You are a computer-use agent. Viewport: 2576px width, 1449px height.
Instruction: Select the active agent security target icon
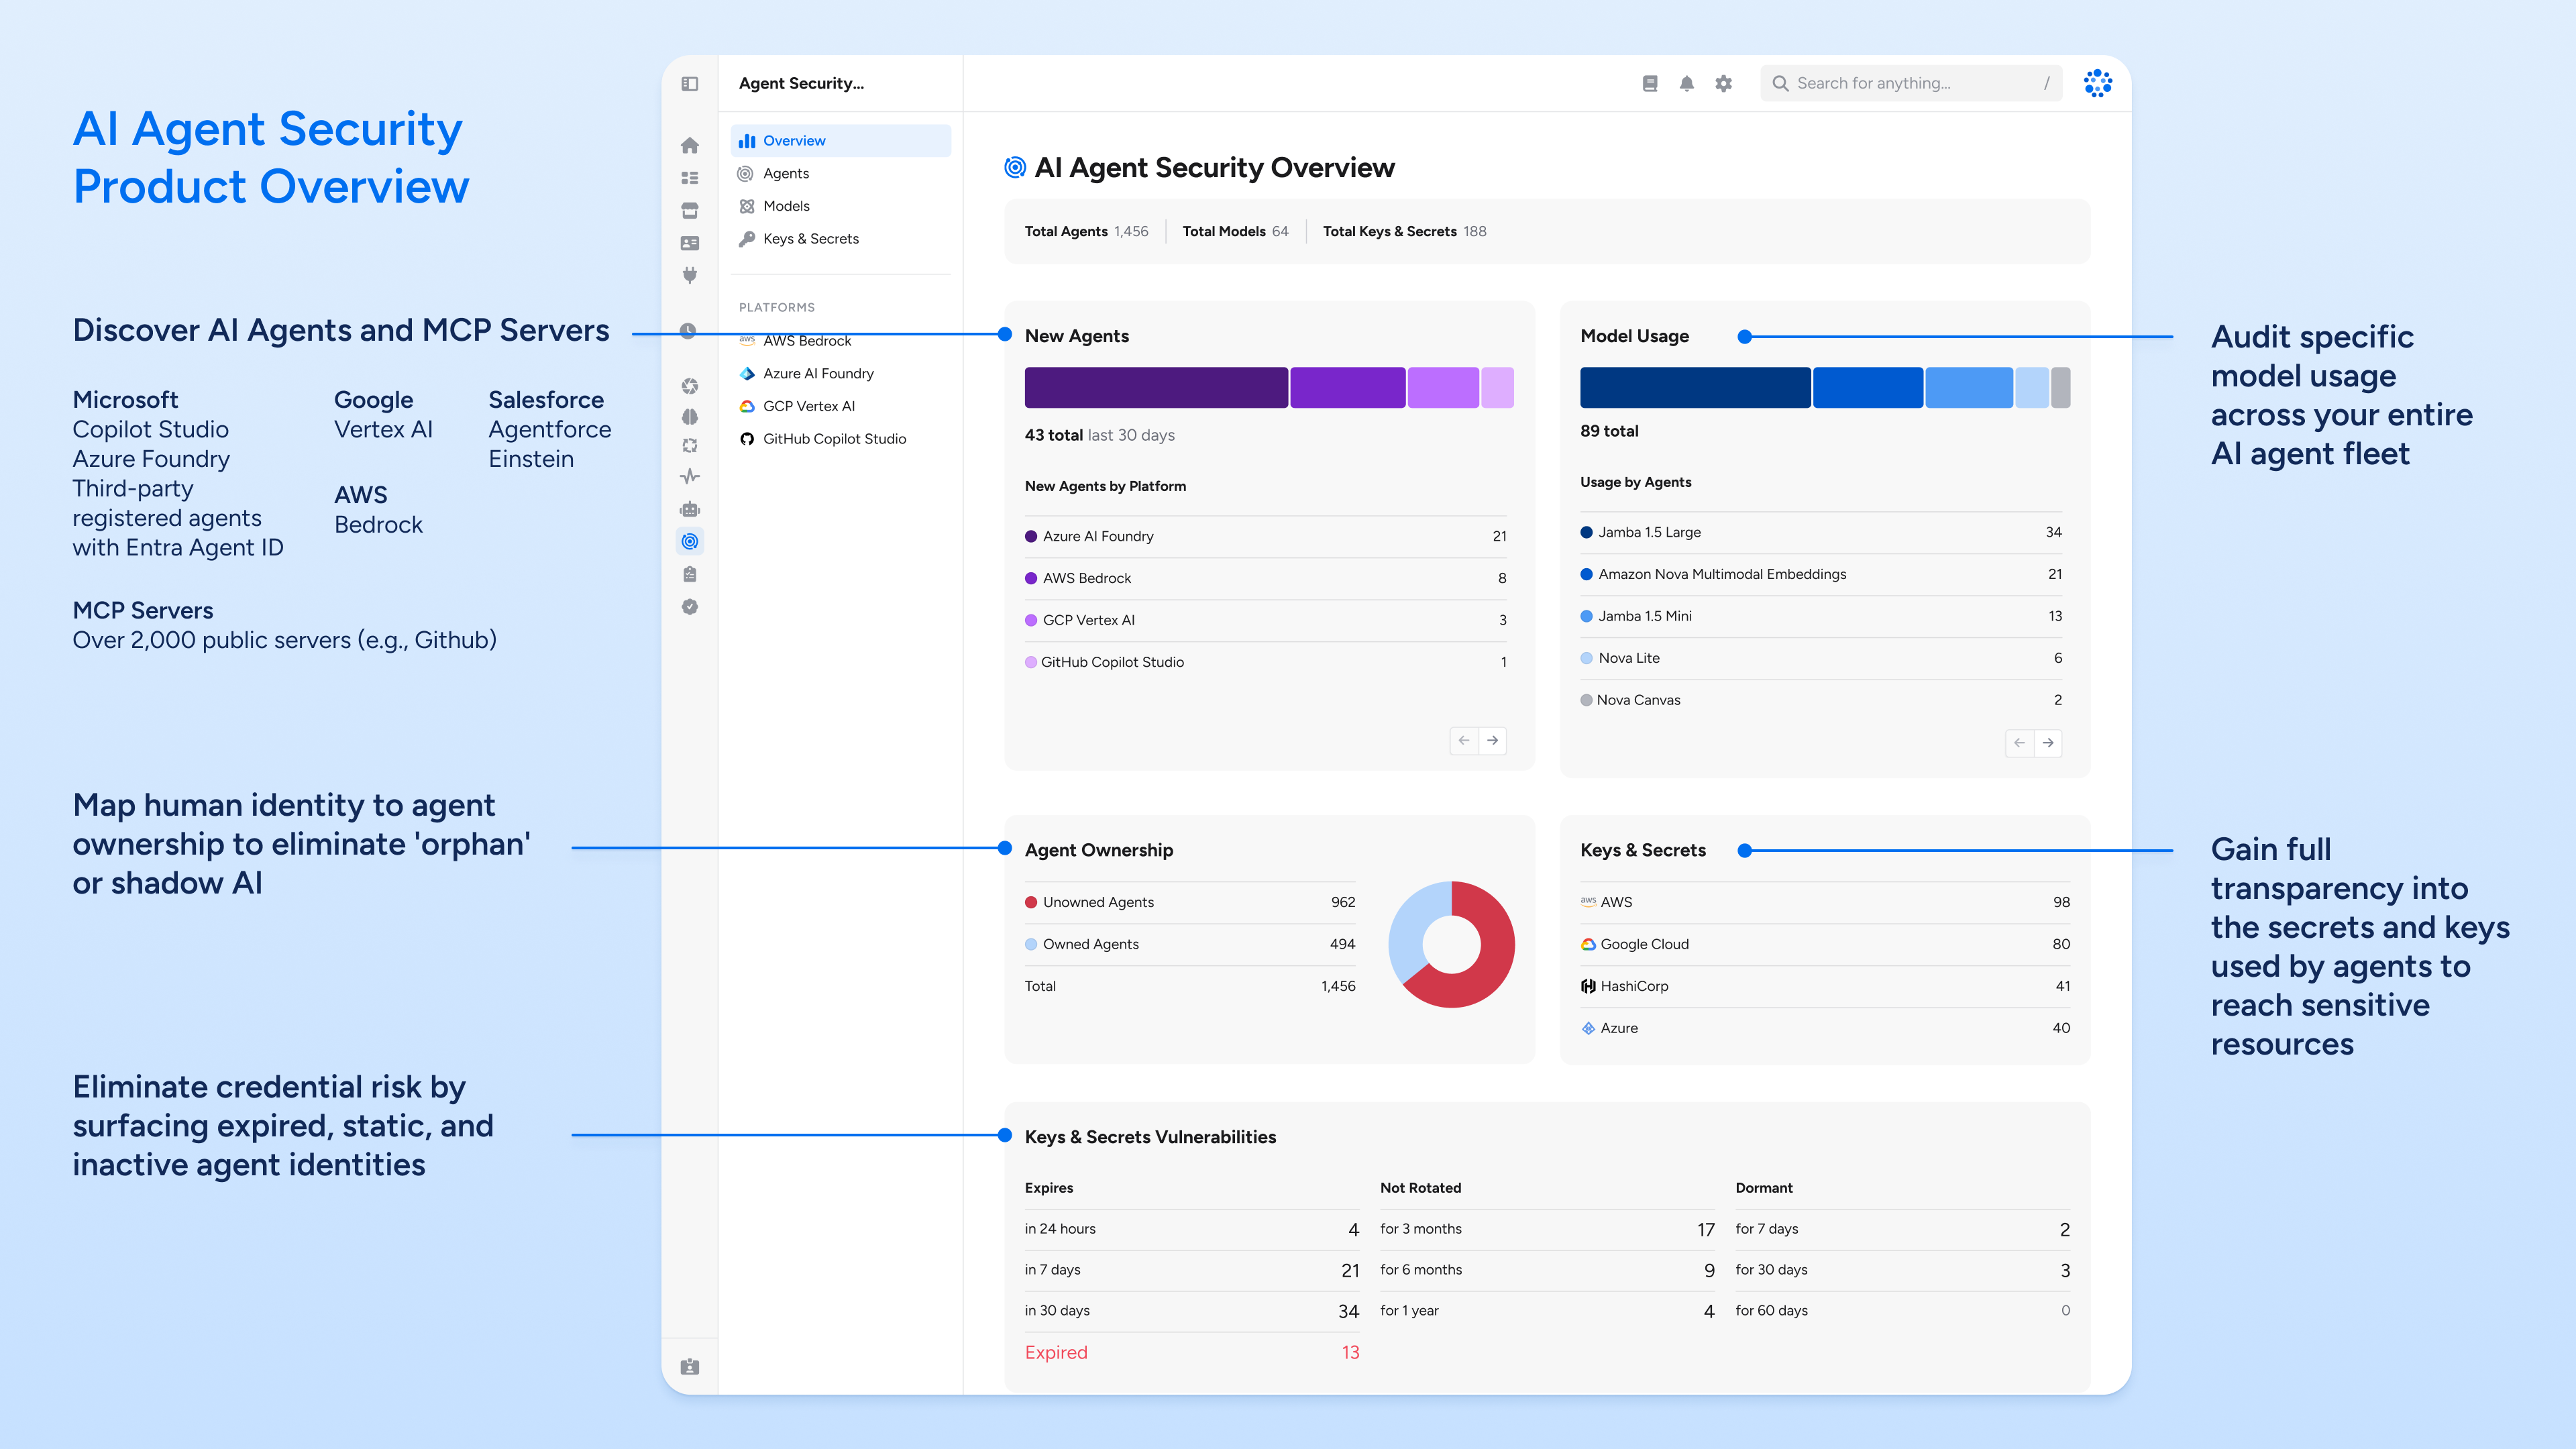689,542
